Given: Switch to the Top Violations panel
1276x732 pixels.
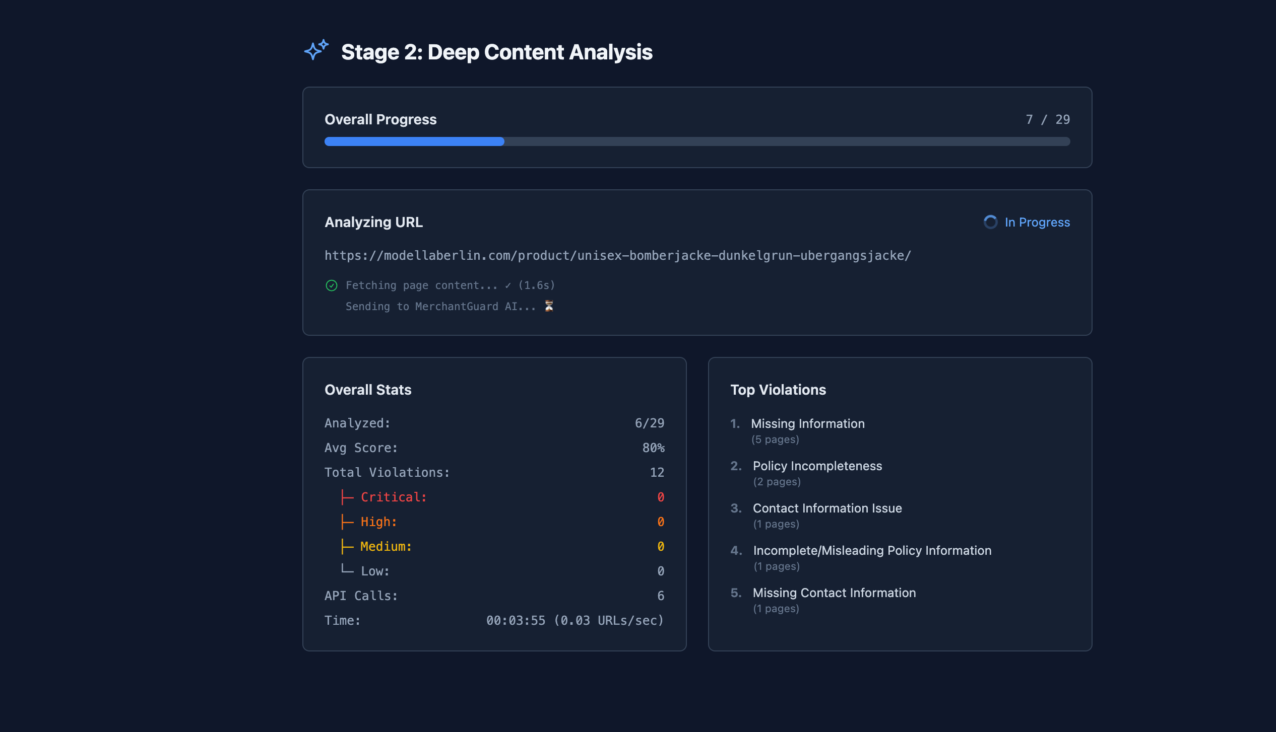Looking at the screenshot, I should click(778, 389).
